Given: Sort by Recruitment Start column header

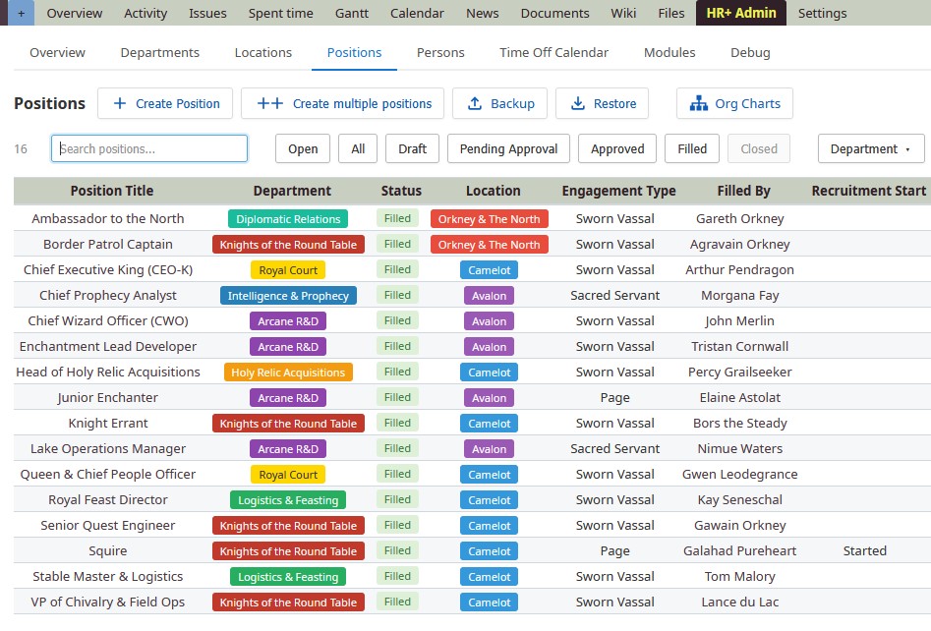Looking at the screenshot, I should 868,191.
